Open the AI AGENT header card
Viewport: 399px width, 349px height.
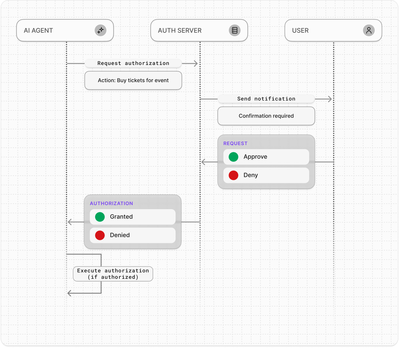pos(65,30)
